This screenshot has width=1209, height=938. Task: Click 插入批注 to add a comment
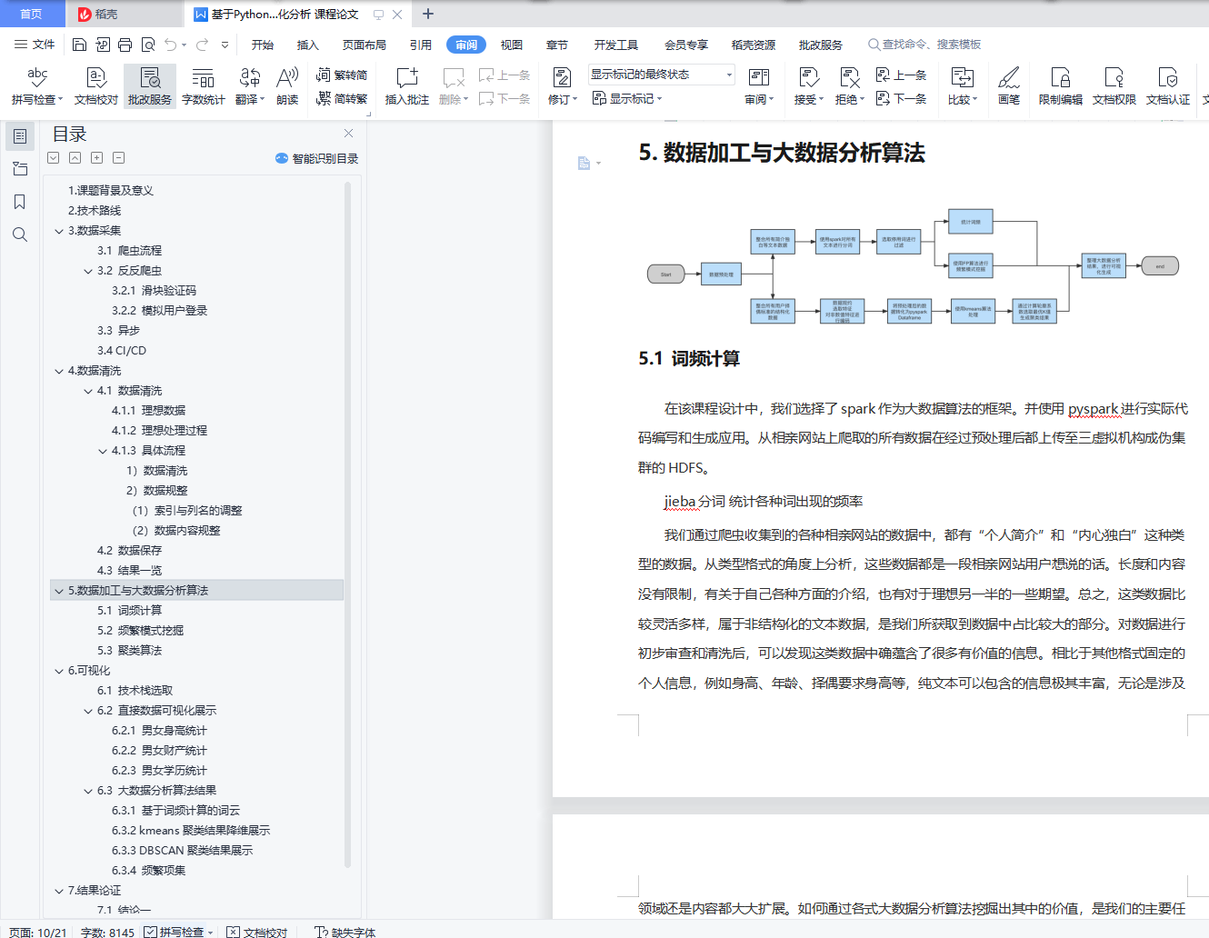[407, 85]
